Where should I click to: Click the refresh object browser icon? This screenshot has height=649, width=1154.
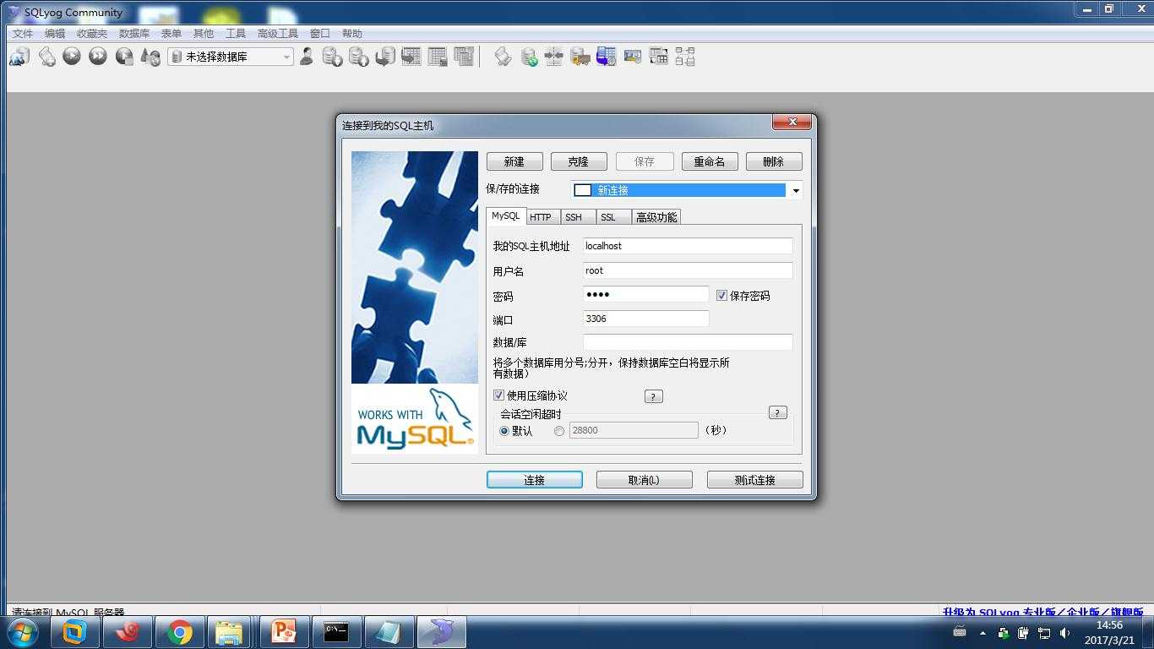[150, 57]
